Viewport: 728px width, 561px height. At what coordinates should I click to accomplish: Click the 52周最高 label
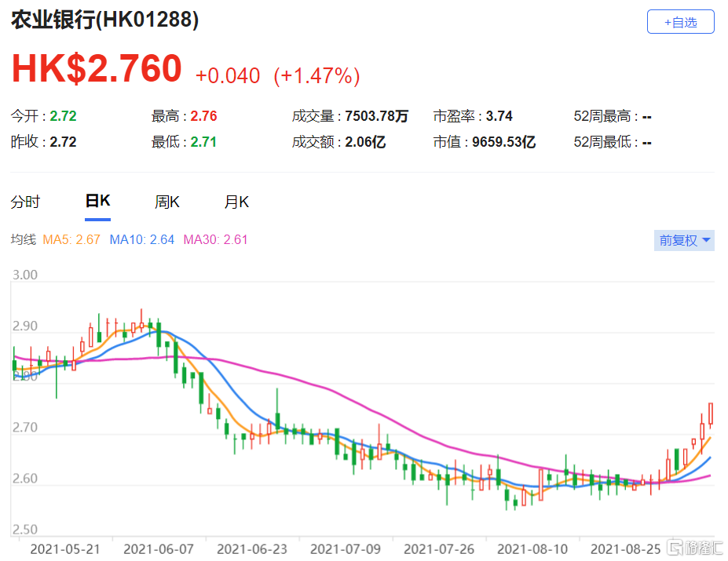coord(605,115)
